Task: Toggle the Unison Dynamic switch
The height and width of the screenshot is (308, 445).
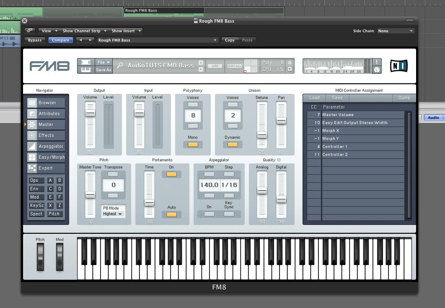Action: 233,145
